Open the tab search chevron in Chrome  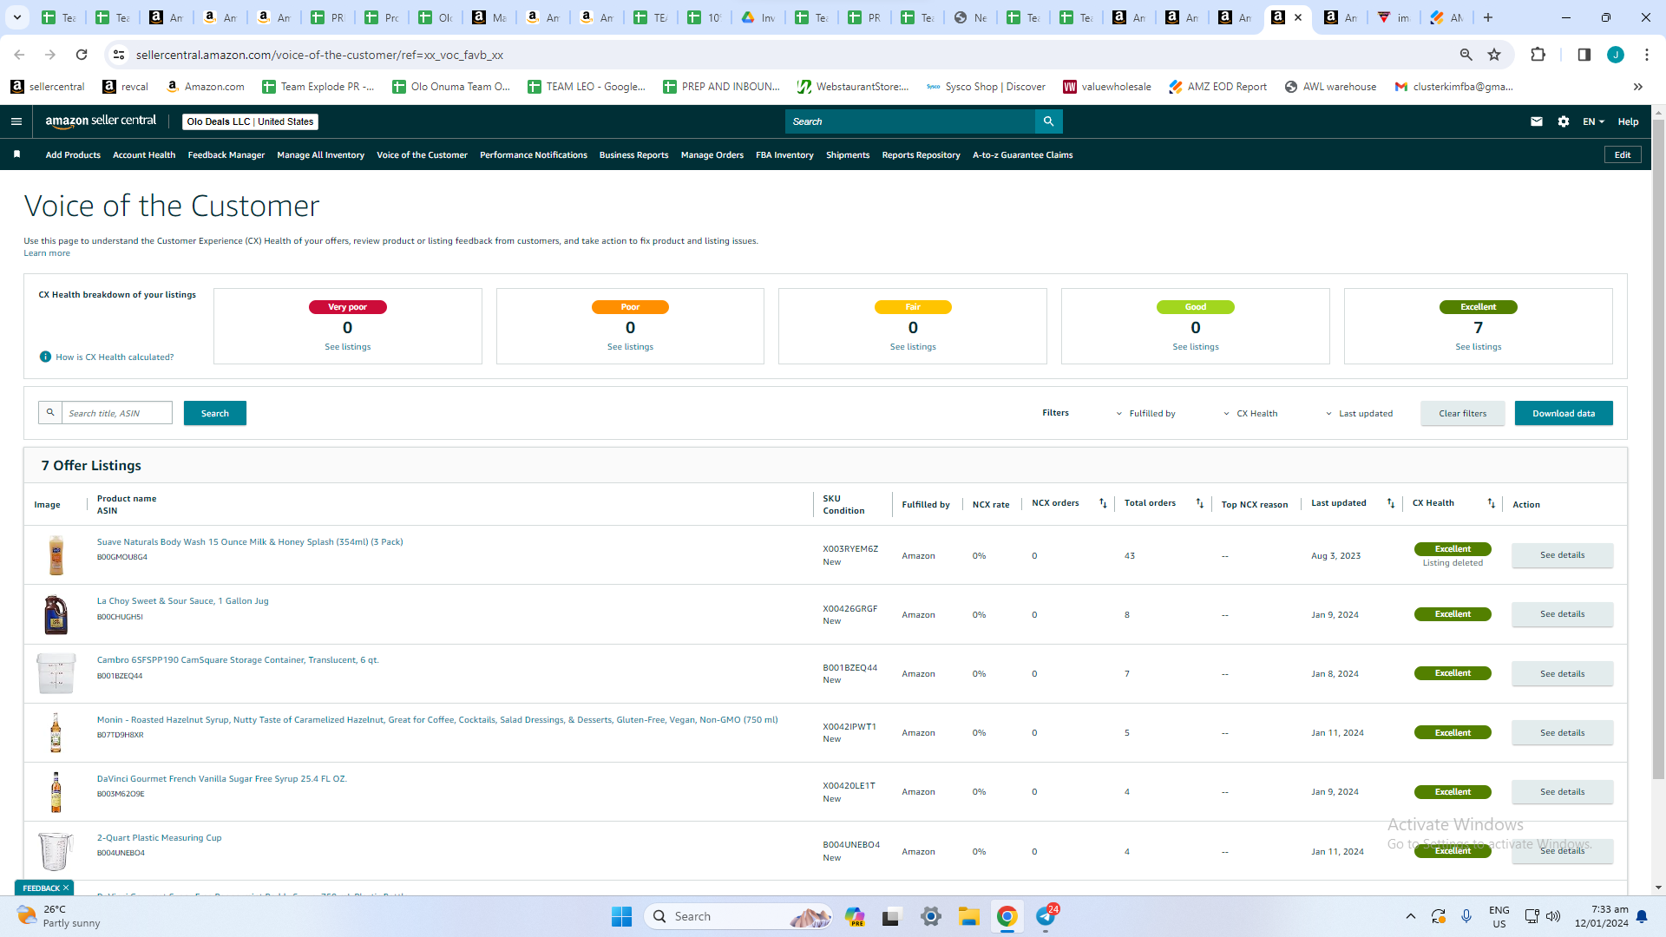pos(16,17)
